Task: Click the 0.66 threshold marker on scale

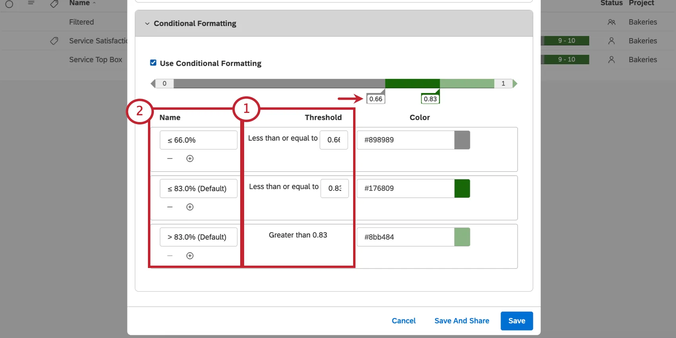Action: (375, 99)
